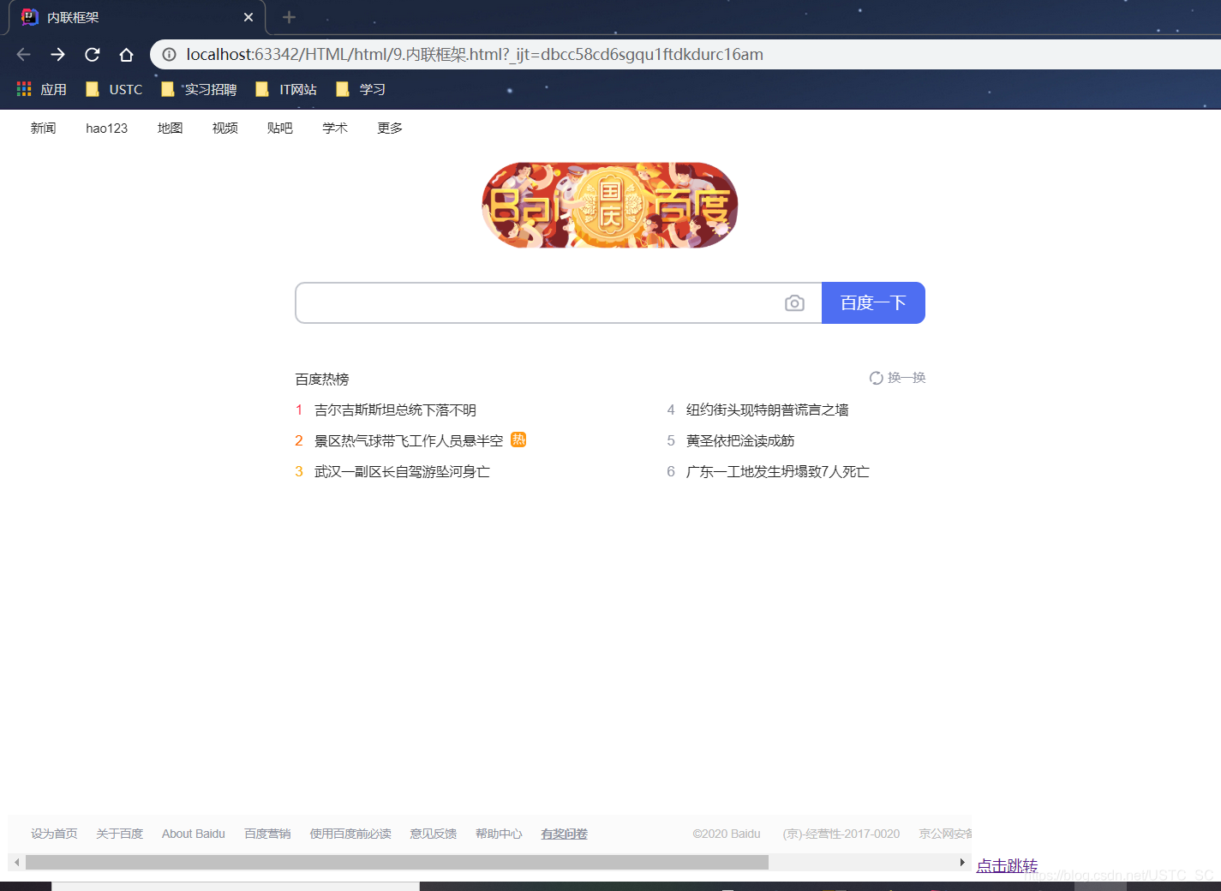Image resolution: width=1221 pixels, height=891 pixels.
Task: Open hot item 广东一工地发生坍塌致7人死亡
Action: click(777, 472)
